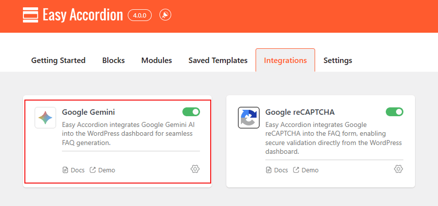Click the Easy Accordion title text

pos(83,15)
